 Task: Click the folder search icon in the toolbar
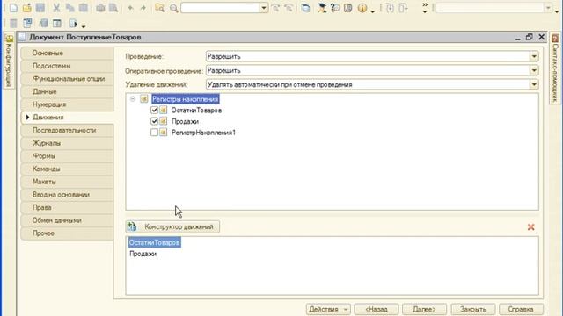(x=160, y=8)
